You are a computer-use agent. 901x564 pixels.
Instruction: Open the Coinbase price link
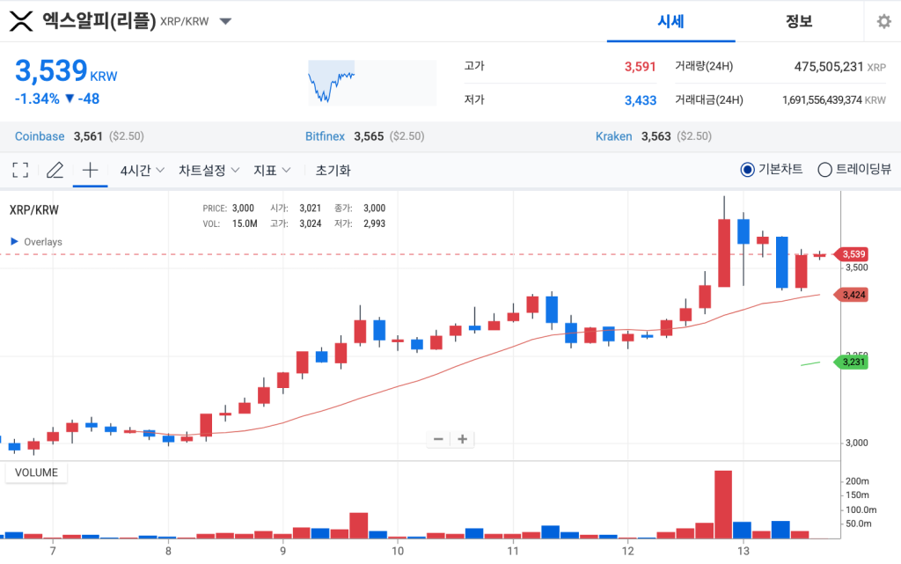tap(40, 136)
